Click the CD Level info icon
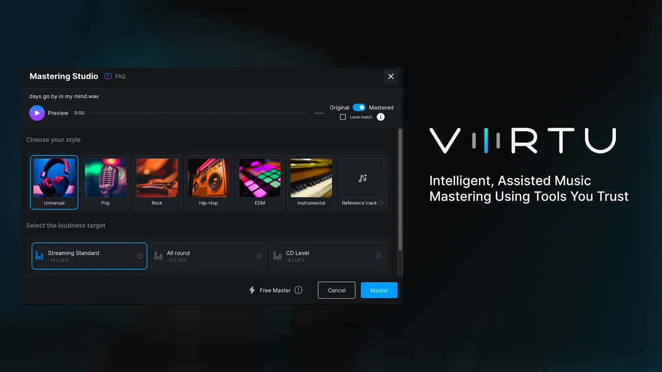This screenshot has height=372, width=662. pos(378,256)
